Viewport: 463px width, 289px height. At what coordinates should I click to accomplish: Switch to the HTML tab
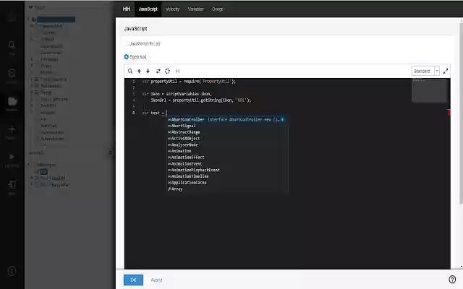pos(127,9)
